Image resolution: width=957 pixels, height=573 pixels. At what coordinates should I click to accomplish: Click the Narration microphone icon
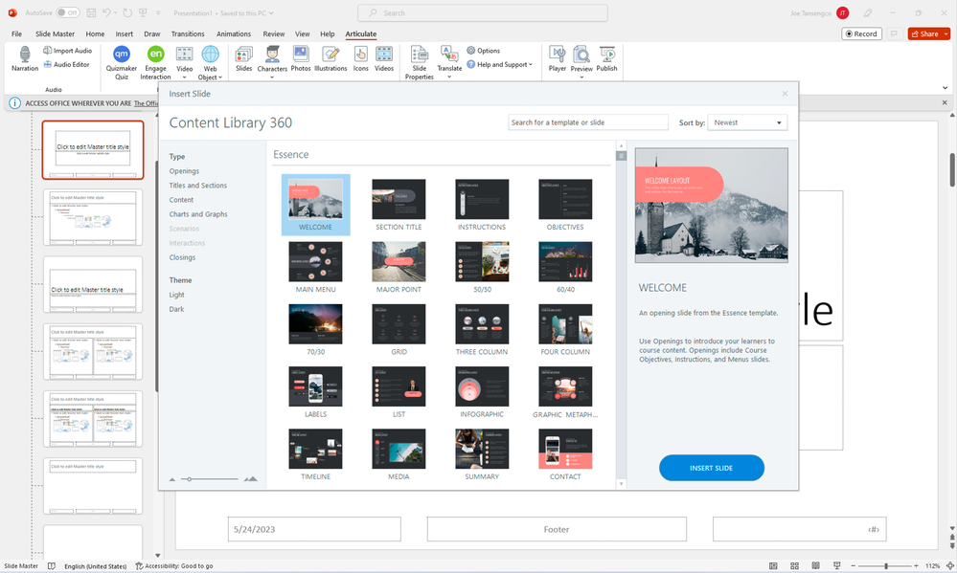tap(25, 55)
